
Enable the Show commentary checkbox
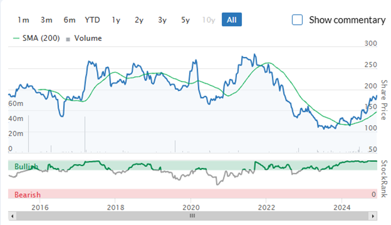click(297, 20)
